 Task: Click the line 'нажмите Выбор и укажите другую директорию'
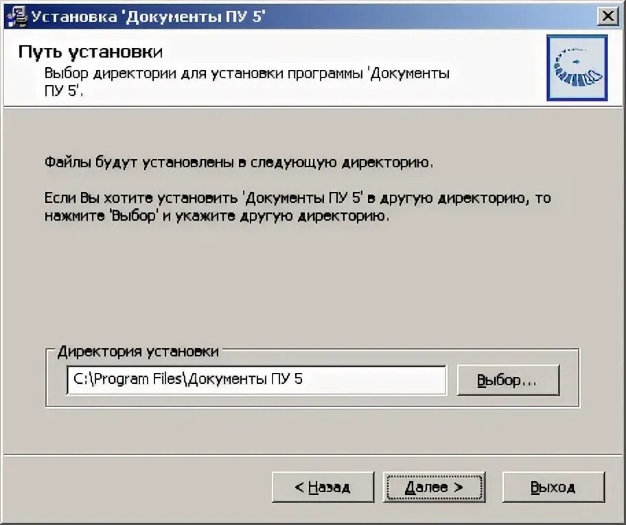pos(217,216)
